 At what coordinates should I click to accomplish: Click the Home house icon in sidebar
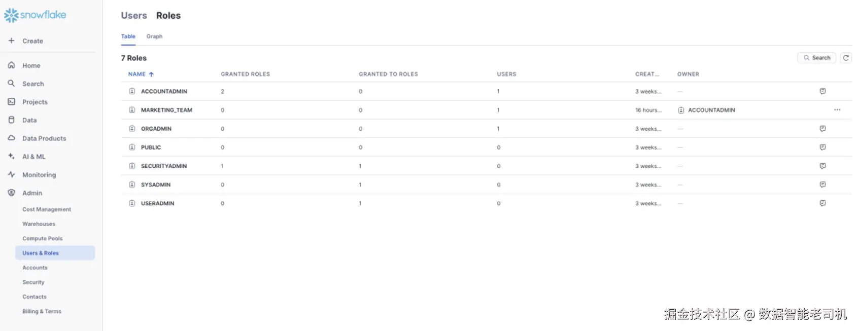[11, 65]
